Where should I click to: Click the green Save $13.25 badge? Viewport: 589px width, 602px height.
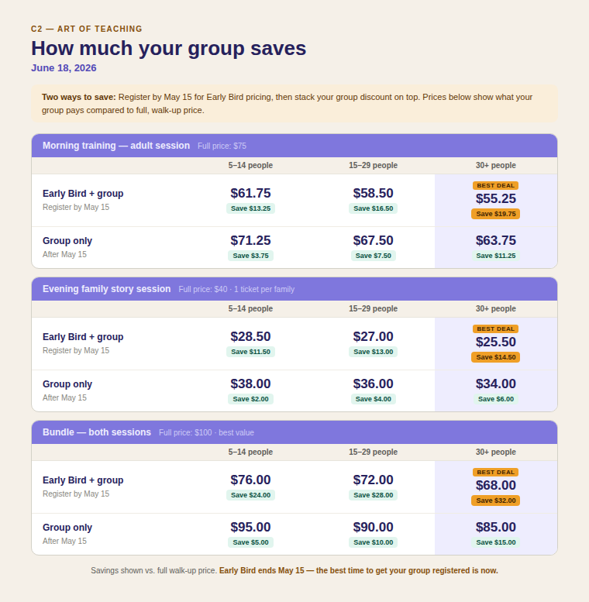tap(250, 208)
